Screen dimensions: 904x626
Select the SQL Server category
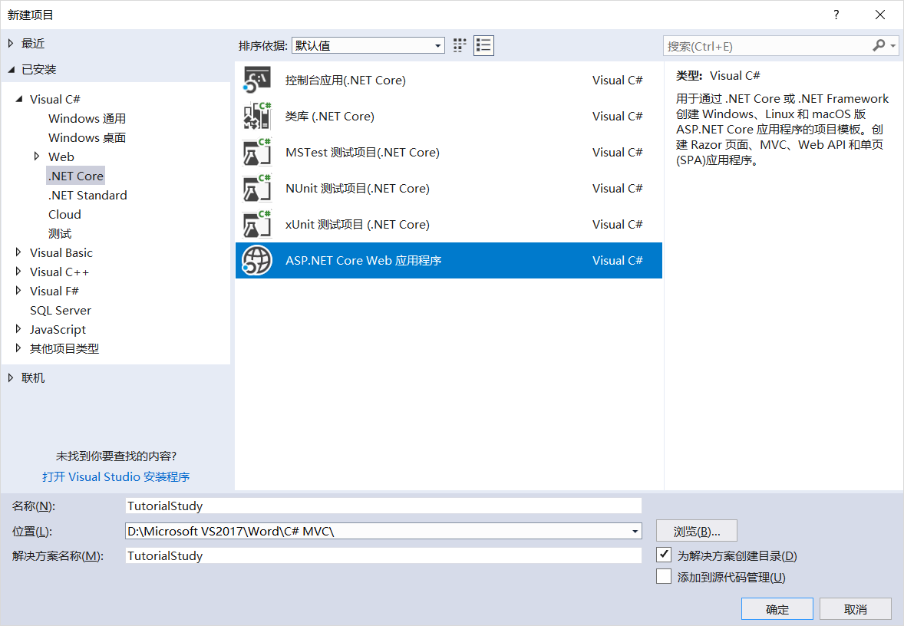(x=61, y=310)
